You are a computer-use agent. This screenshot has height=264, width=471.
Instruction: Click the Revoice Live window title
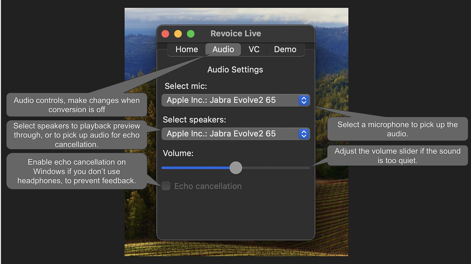click(x=235, y=34)
